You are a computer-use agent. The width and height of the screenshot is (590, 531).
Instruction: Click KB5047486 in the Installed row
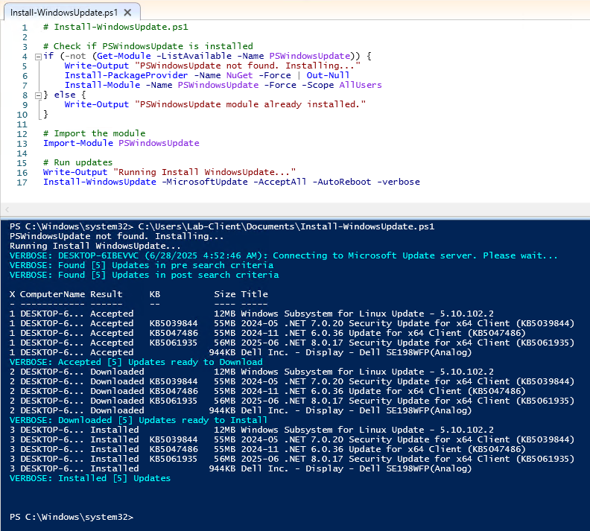pos(174,449)
